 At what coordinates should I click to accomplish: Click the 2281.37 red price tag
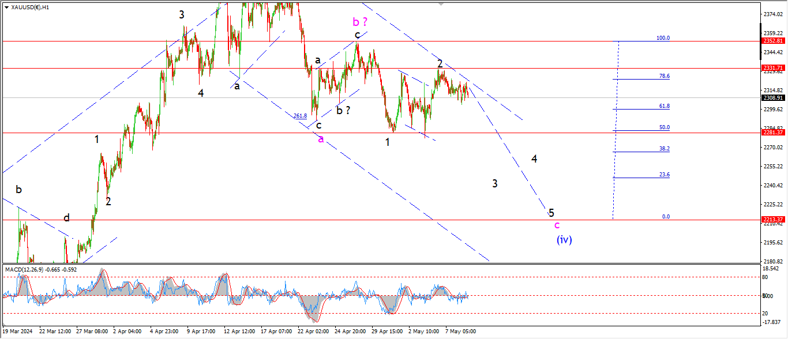pyautogui.click(x=774, y=133)
